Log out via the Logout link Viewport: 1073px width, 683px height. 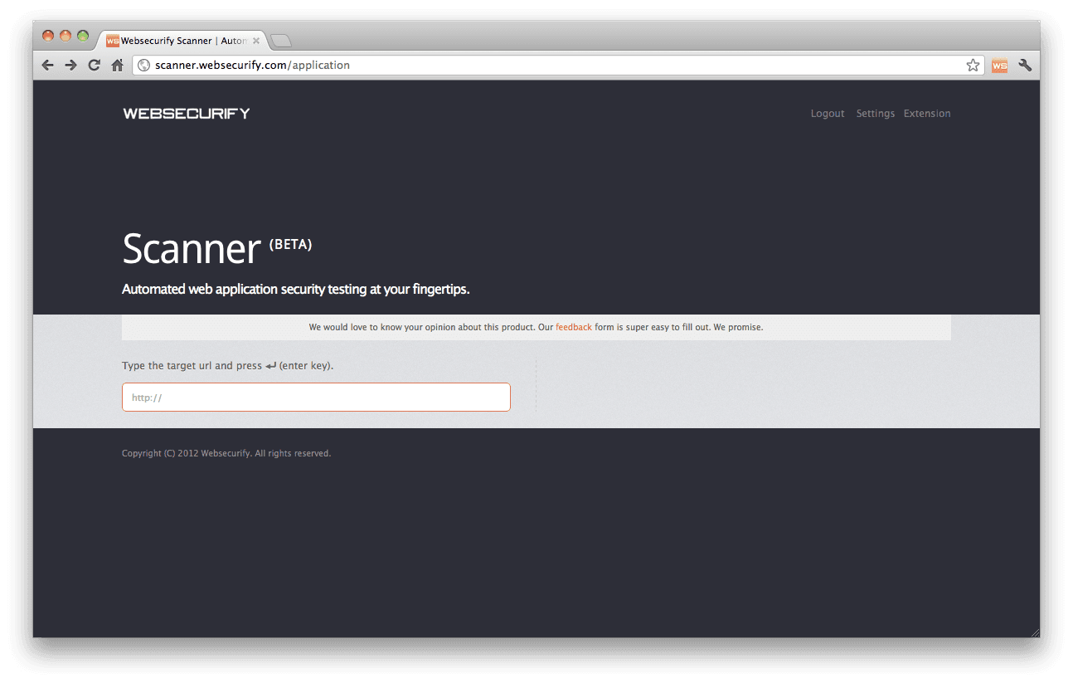pos(828,114)
